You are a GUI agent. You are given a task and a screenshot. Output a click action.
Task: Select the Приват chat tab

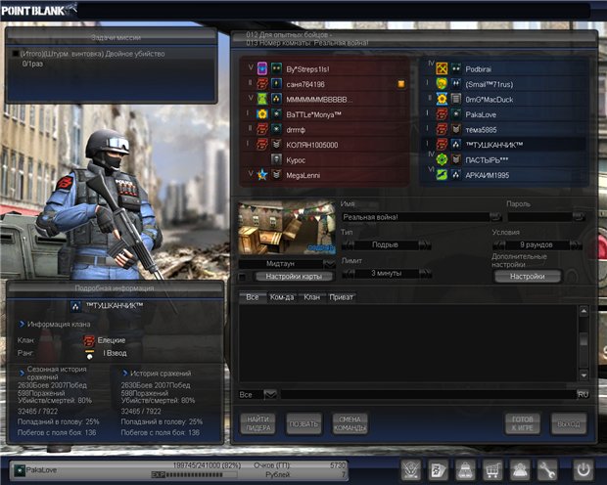pos(340,296)
